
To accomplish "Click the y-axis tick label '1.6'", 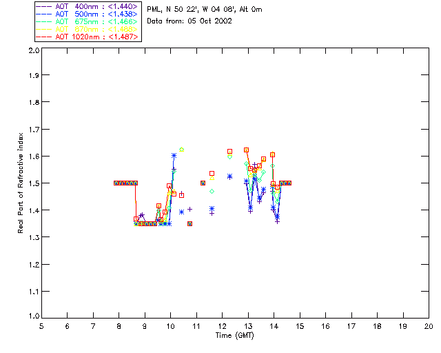I will 34,157.
